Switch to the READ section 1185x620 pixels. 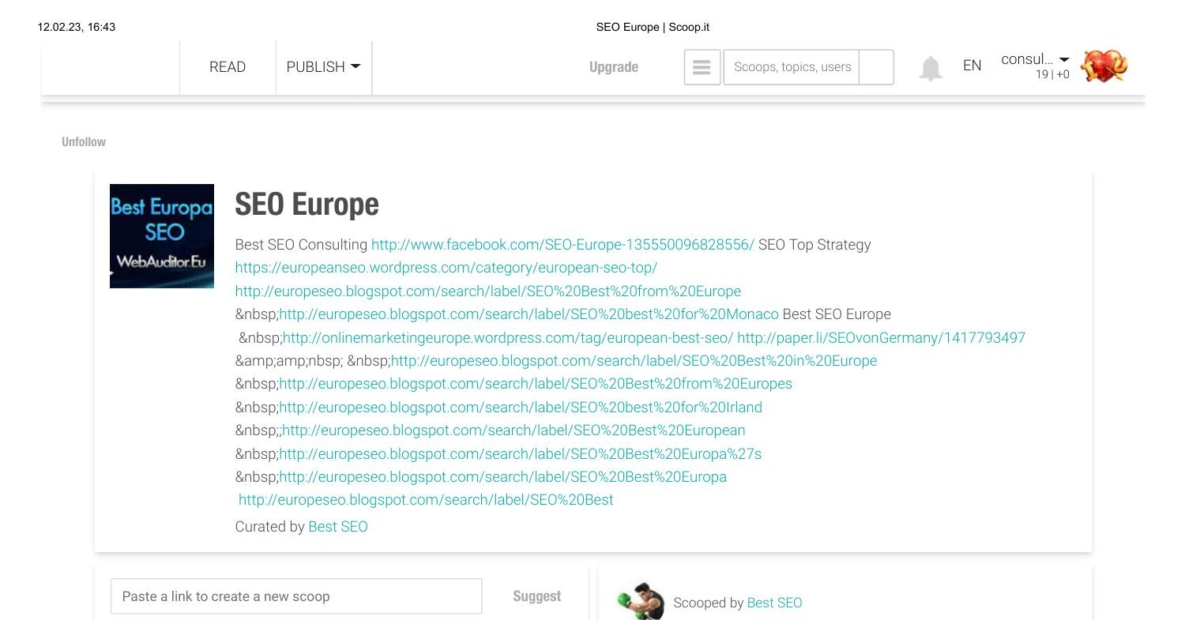click(x=228, y=67)
